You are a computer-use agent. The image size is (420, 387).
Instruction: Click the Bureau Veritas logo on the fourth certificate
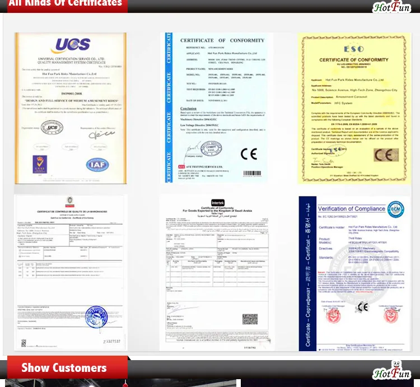pyautogui.click(x=70, y=202)
